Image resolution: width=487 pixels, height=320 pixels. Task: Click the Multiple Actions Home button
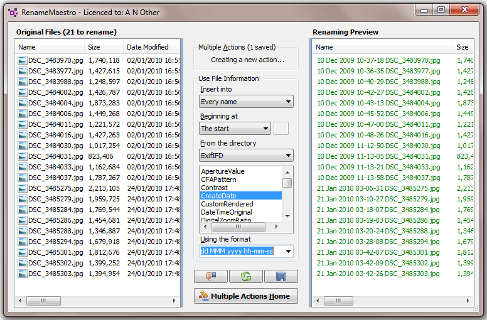pyautogui.click(x=246, y=296)
